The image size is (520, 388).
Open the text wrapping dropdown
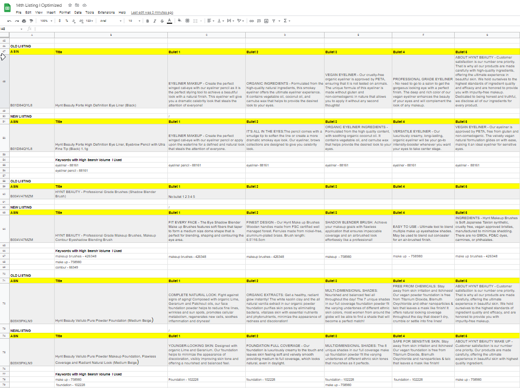point(230,21)
